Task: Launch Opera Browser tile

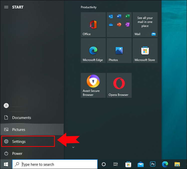Action: point(119,85)
